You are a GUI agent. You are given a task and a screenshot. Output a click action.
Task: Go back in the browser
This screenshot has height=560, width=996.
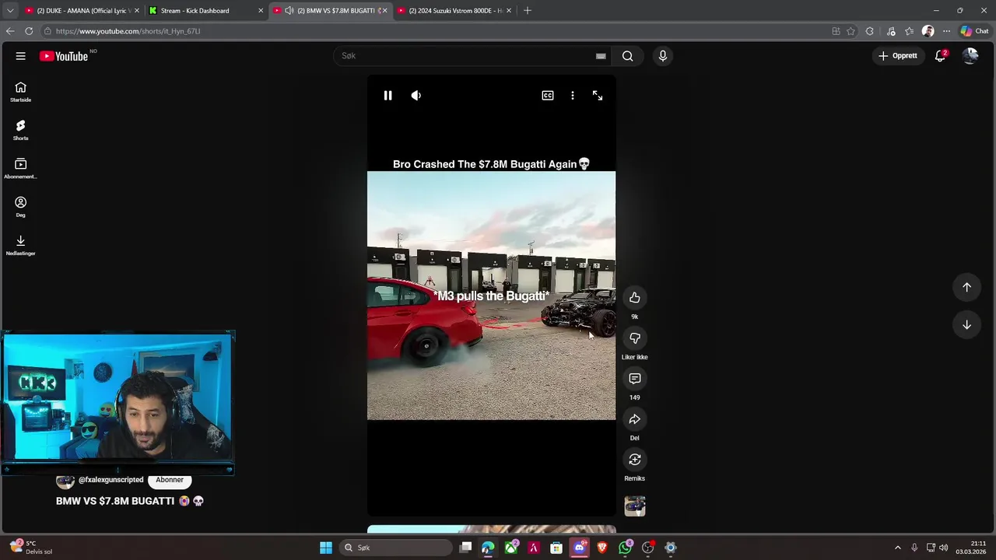tap(9, 31)
